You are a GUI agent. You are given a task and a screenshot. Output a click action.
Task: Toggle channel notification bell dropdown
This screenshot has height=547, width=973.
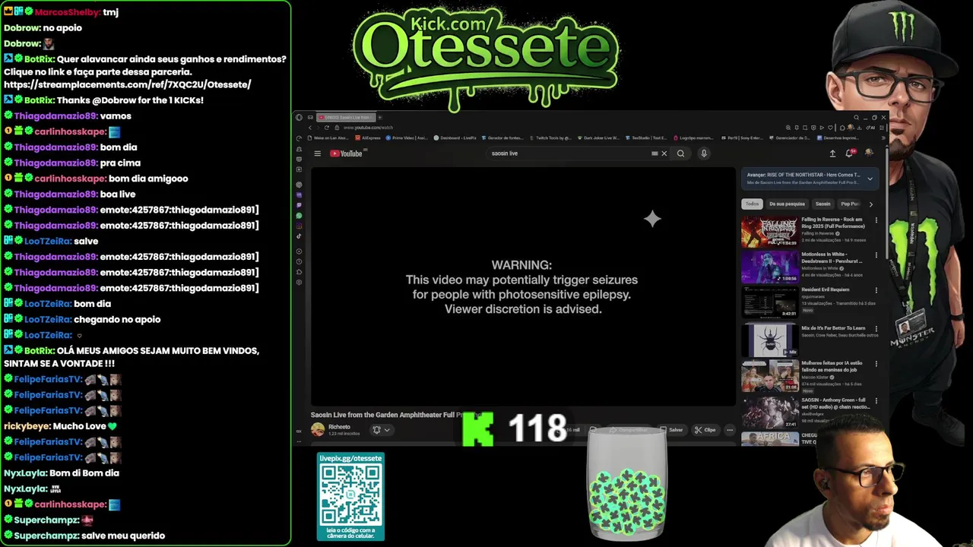pos(381,430)
